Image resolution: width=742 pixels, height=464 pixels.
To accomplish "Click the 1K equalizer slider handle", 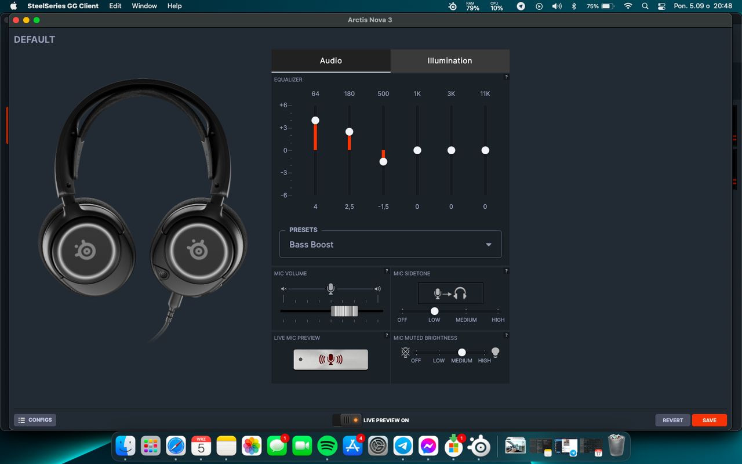I will tap(417, 150).
